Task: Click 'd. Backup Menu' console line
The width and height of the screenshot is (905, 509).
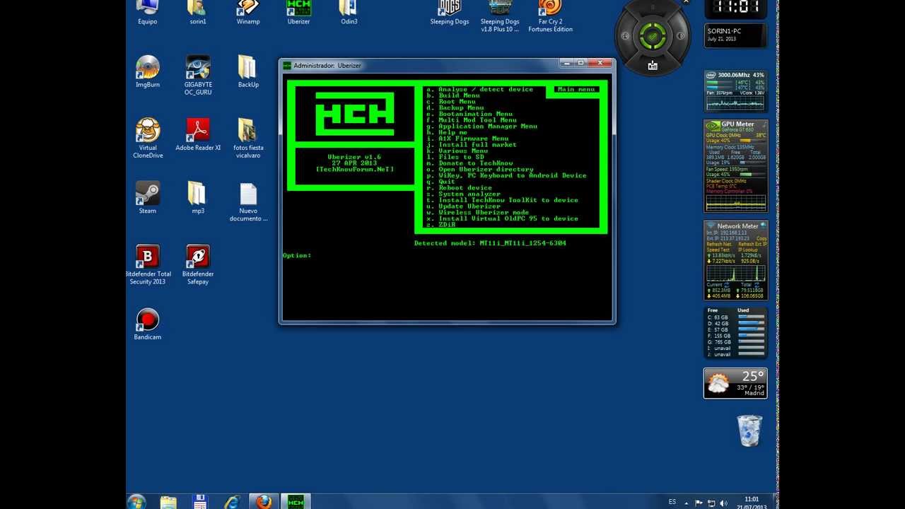Action: [455, 108]
